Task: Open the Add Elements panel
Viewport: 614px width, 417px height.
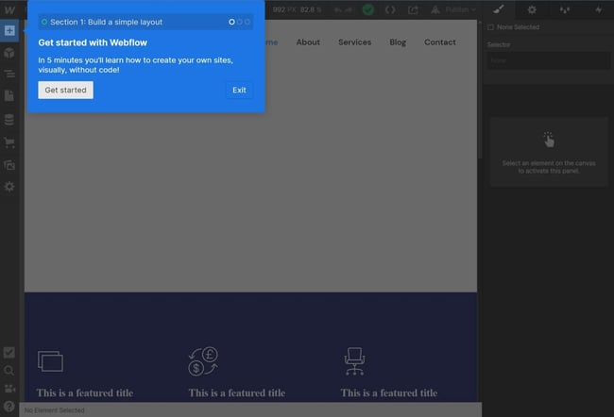Action: point(9,30)
